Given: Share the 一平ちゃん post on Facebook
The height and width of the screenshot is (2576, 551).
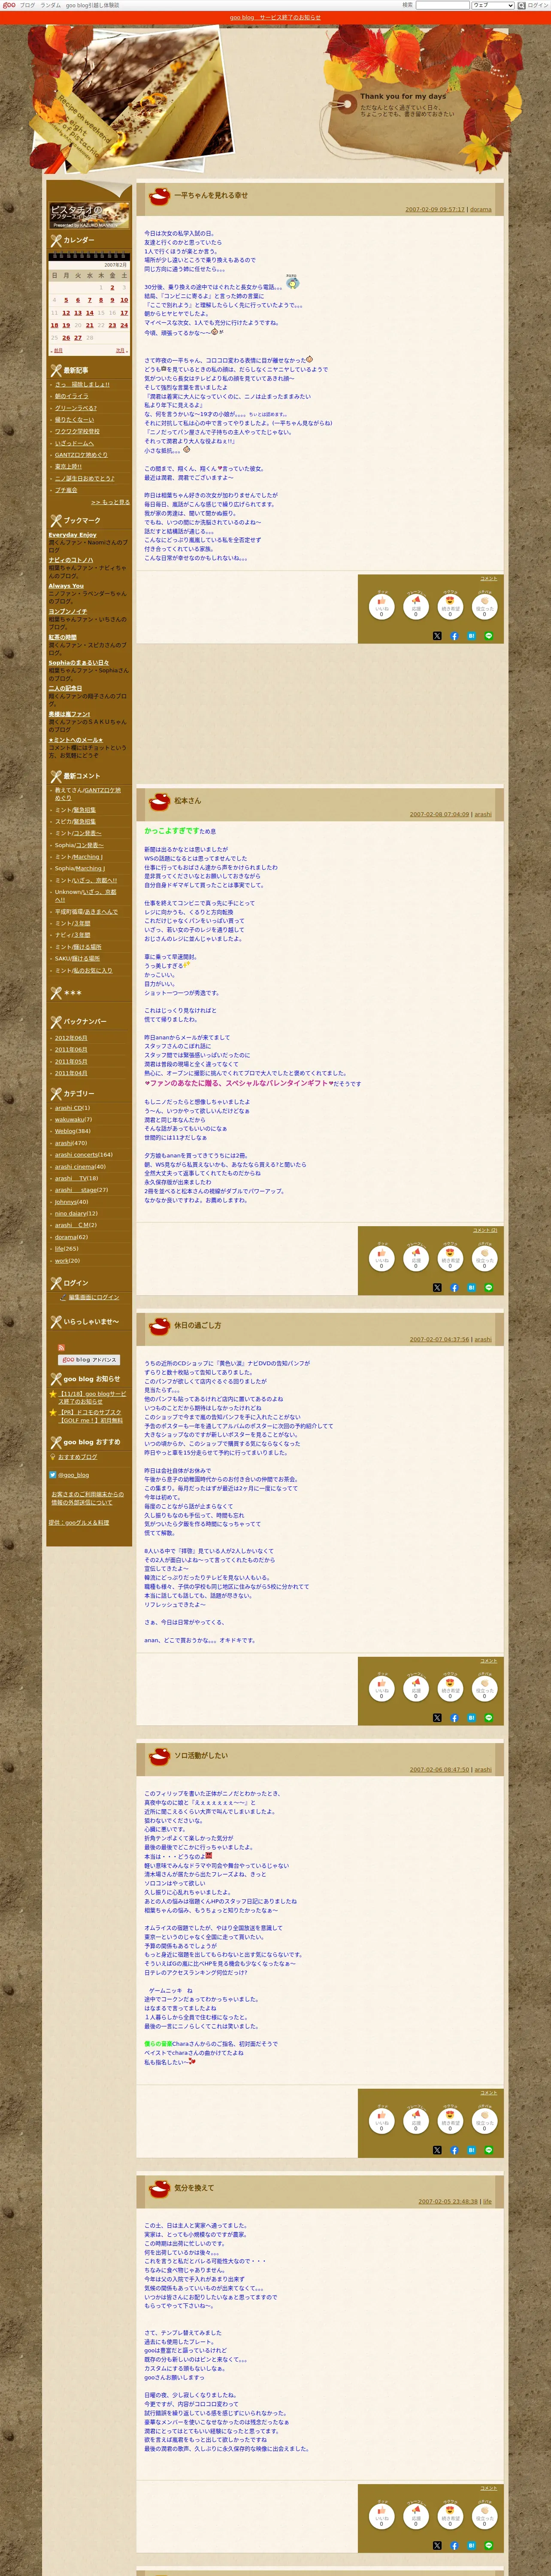Looking at the screenshot, I should [454, 636].
